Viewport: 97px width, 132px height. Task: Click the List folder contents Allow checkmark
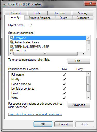(x=64, y=89)
